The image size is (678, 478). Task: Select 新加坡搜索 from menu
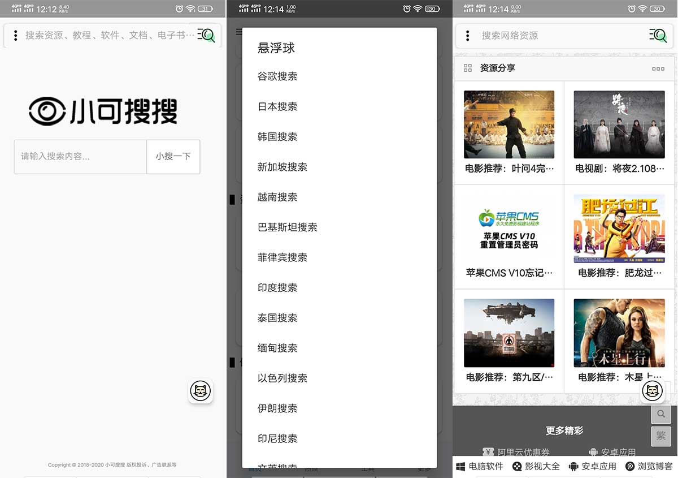coord(282,167)
